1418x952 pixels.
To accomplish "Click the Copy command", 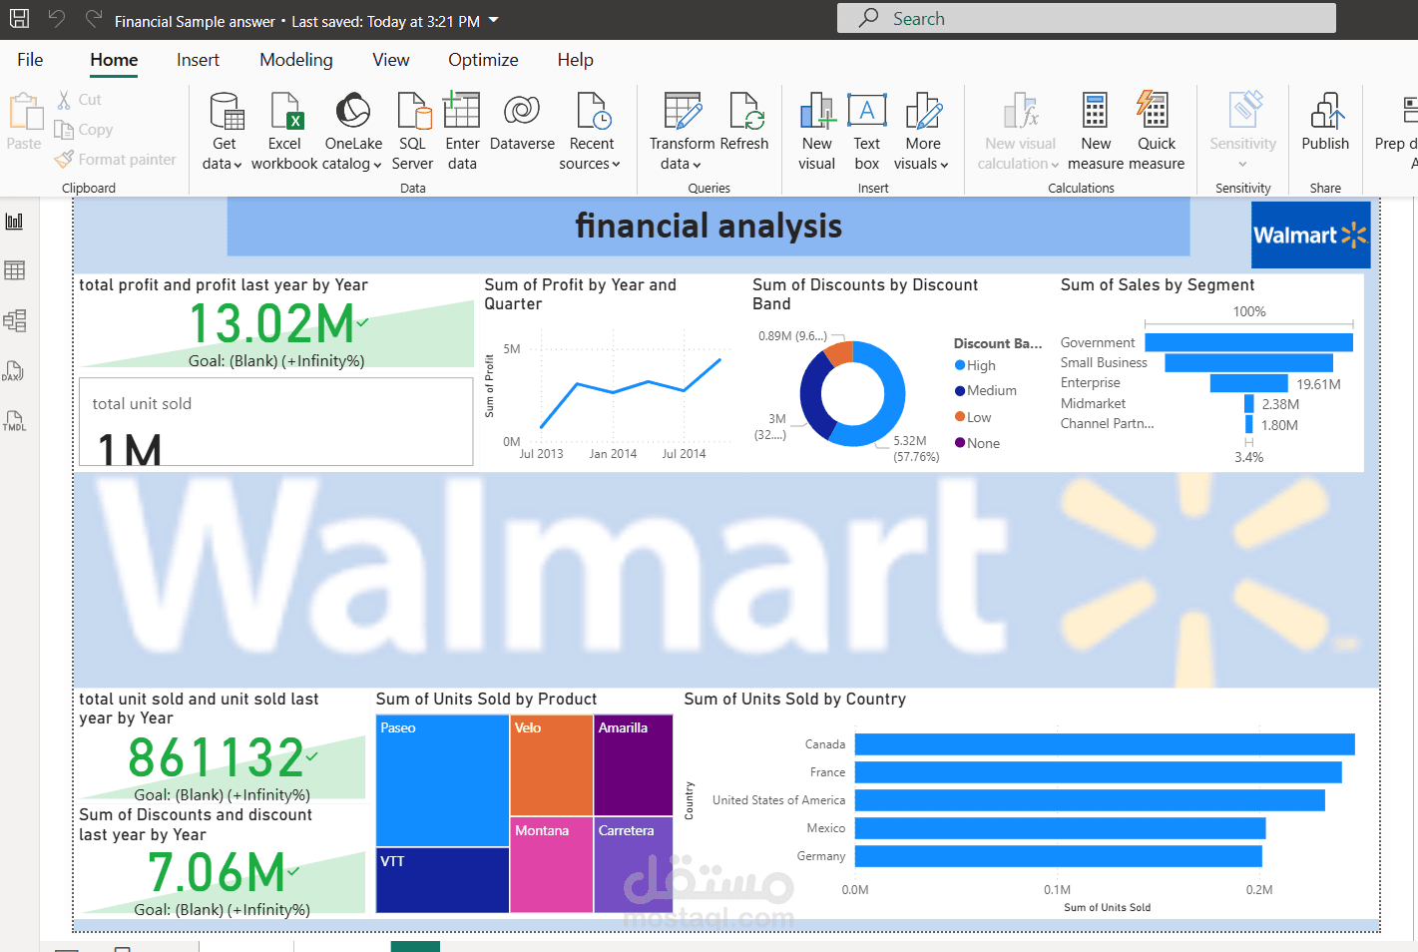I will (x=84, y=130).
